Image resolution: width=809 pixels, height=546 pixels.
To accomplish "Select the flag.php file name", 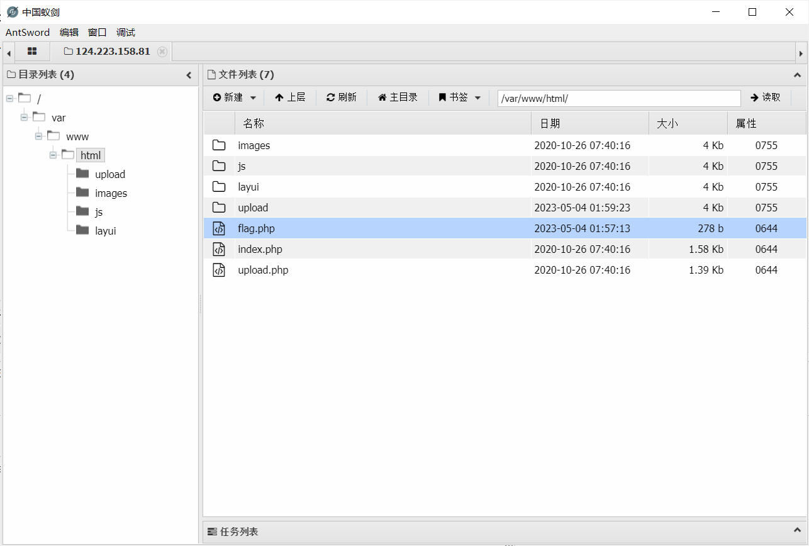I will (257, 228).
